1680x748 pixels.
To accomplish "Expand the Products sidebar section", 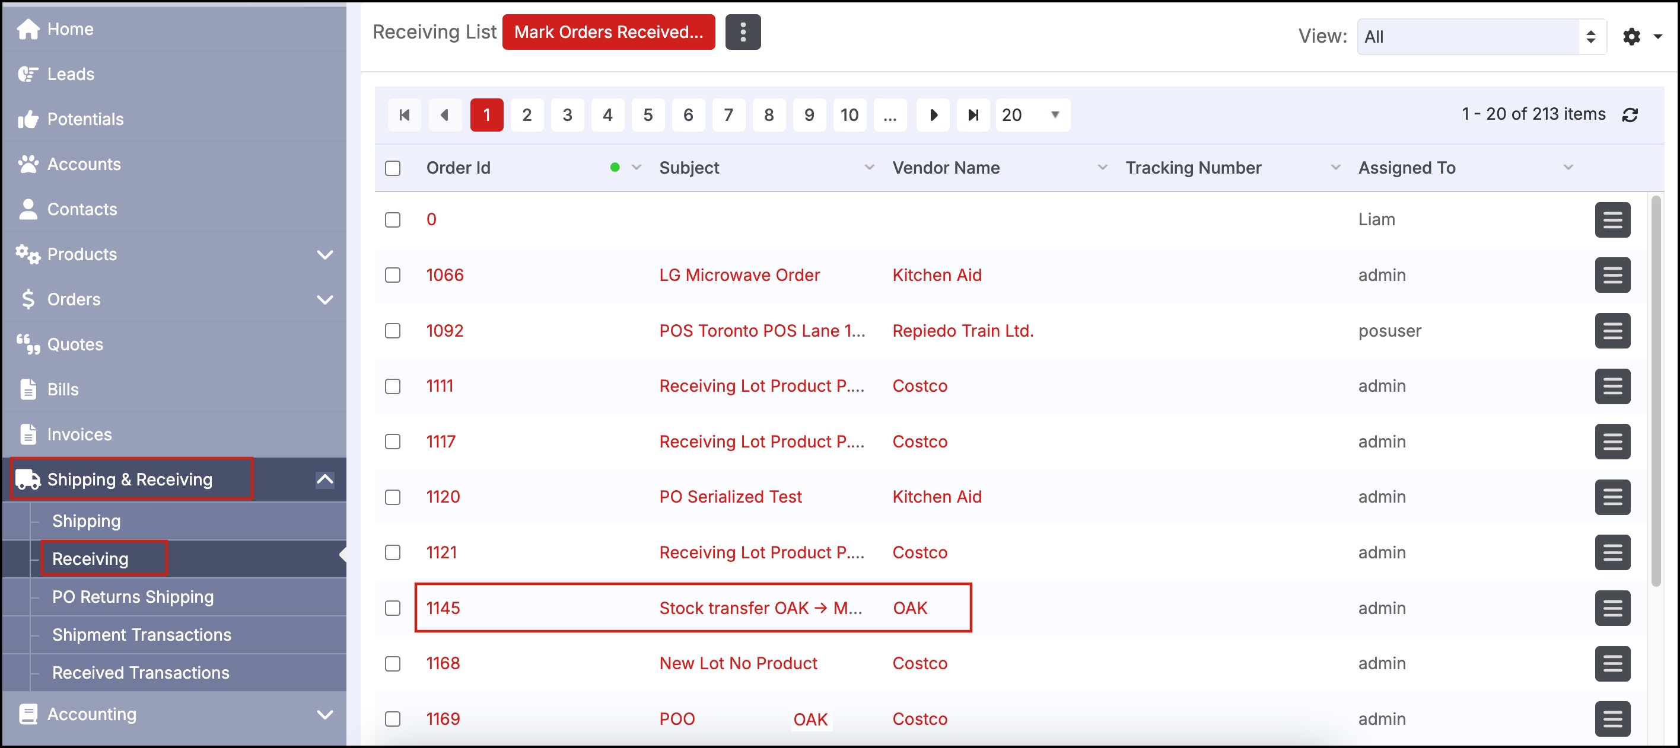I will pos(324,254).
